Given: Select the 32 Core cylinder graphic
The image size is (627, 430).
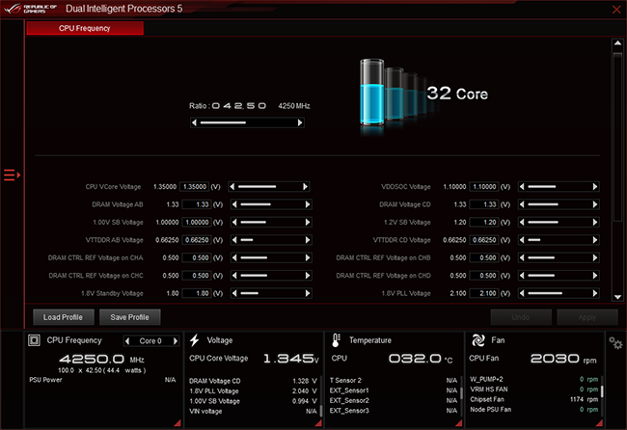Looking at the screenshot, I should click(394, 94).
